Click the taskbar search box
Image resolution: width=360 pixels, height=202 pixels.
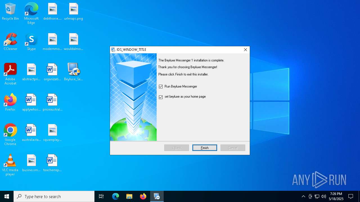point(54,196)
